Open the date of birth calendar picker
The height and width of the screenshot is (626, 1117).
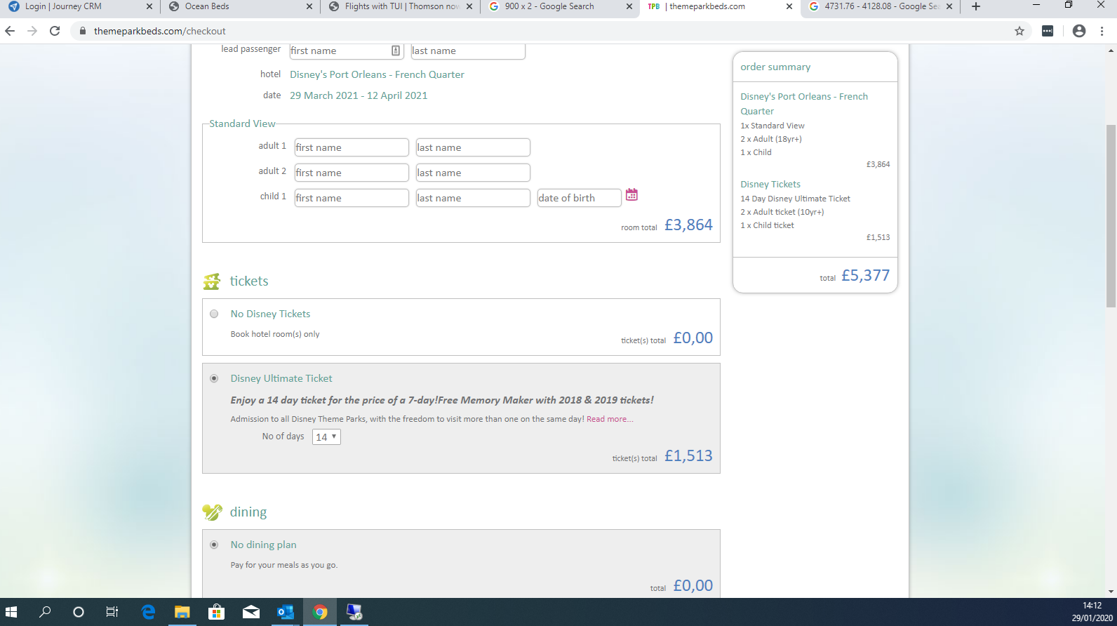click(x=631, y=195)
